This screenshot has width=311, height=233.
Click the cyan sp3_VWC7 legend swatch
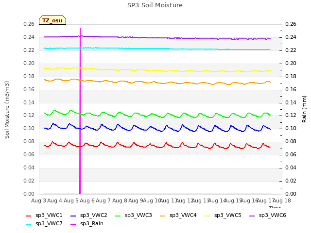tap(29, 224)
